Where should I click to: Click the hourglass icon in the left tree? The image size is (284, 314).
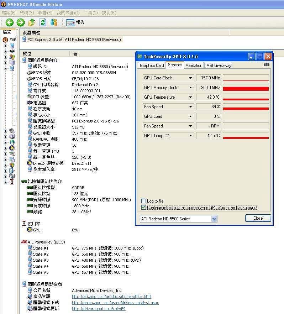[x=12, y=182]
